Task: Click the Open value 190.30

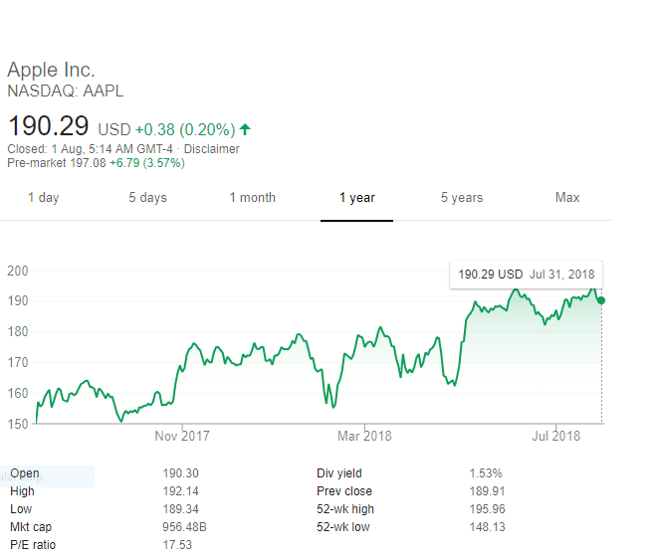Action: tap(180, 473)
